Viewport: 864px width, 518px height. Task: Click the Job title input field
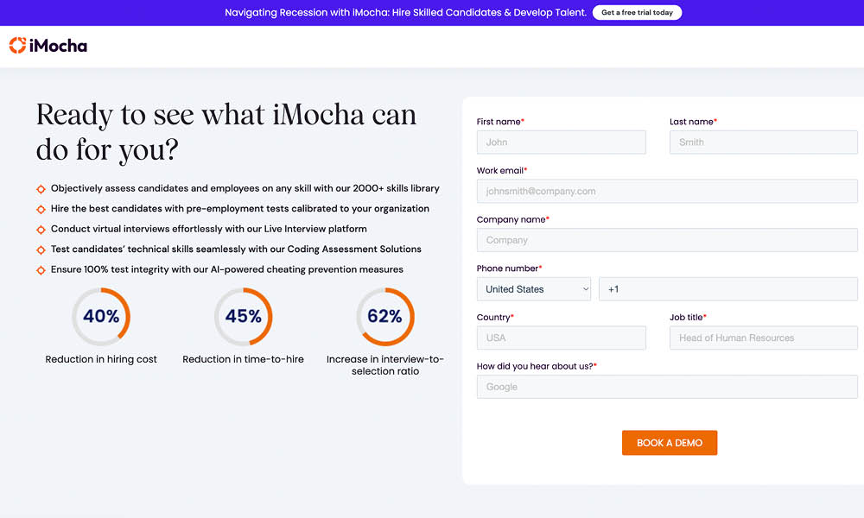[763, 338]
